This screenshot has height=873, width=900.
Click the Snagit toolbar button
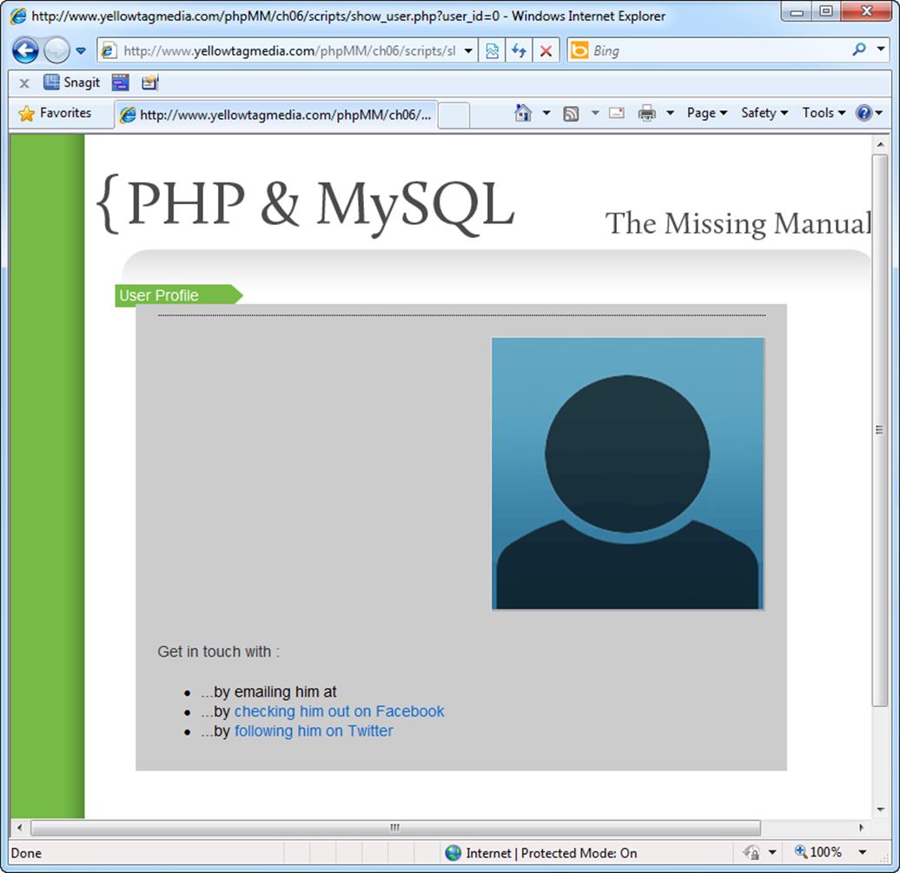(72, 83)
